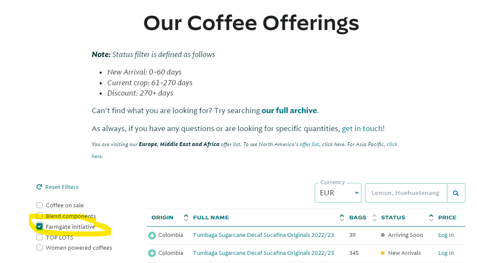
Task: Sort by Bags column arrows
Action: (374, 218)
